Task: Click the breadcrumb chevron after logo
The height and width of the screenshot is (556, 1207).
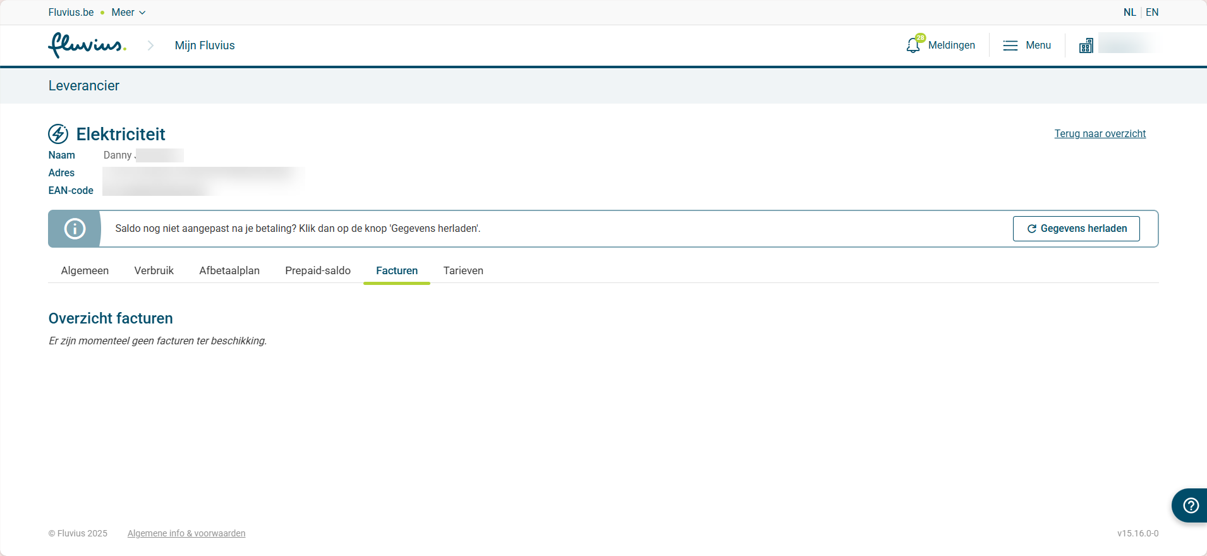Action: 150,45
